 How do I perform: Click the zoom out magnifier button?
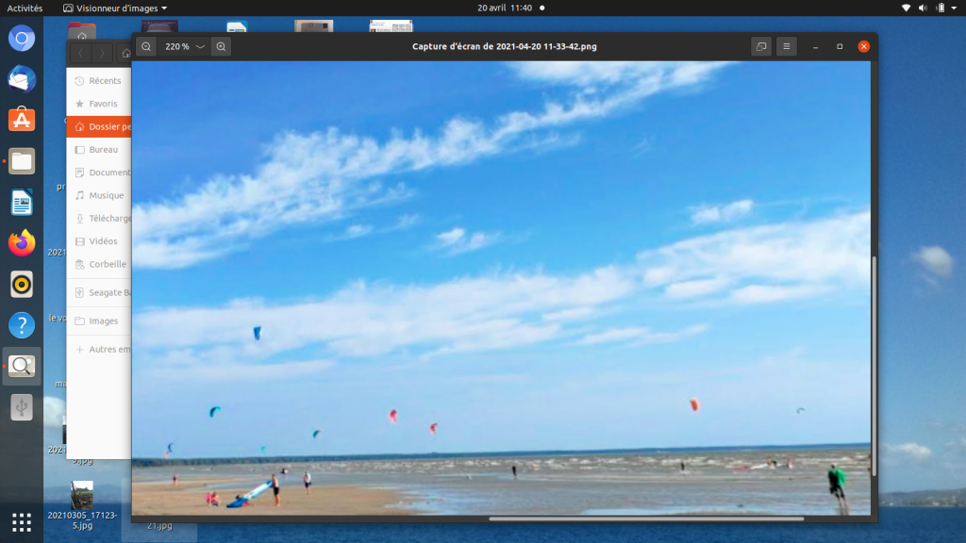coord(146,46)
